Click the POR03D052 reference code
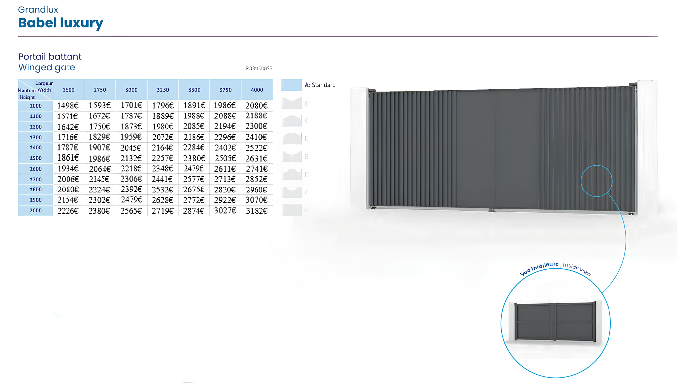Image resolution: width=677 pixels, height=383 pixels. coord(259,68)
